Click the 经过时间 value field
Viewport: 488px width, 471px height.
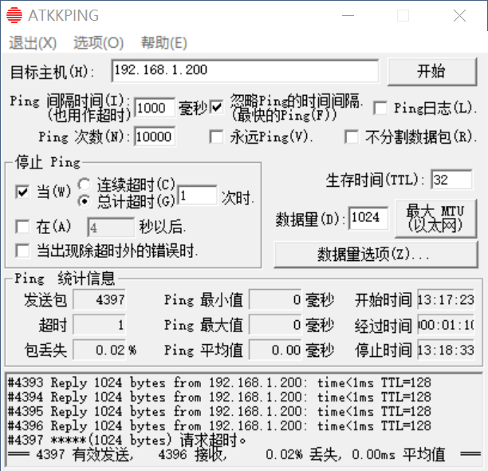[446, 325]
